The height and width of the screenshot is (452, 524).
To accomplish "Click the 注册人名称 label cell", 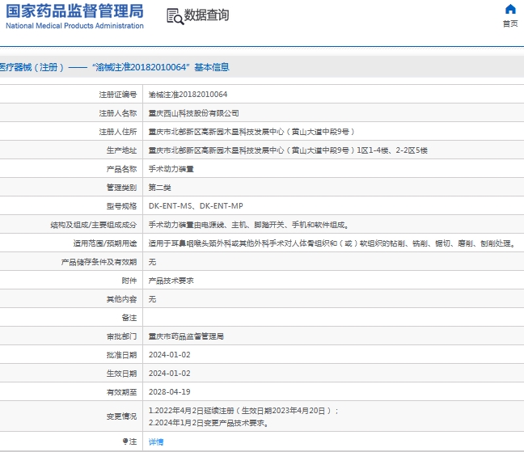I will pyautogui.click(x=118, y=113).
